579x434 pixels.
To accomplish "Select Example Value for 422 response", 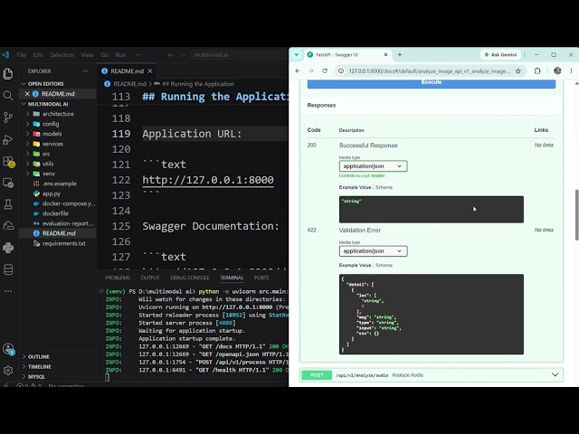I will click(x=355, y=265).
